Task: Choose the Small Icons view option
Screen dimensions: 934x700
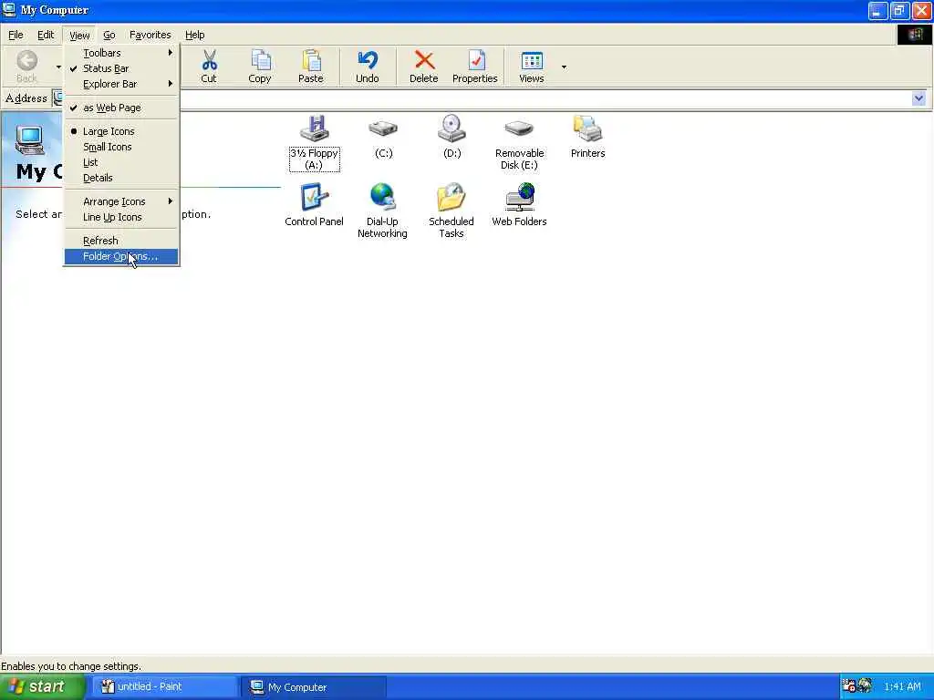Action: click(x=121, y=147)
